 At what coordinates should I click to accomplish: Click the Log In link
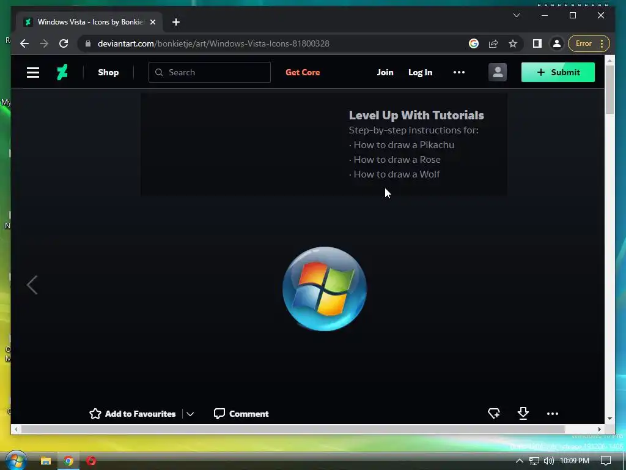420,72
